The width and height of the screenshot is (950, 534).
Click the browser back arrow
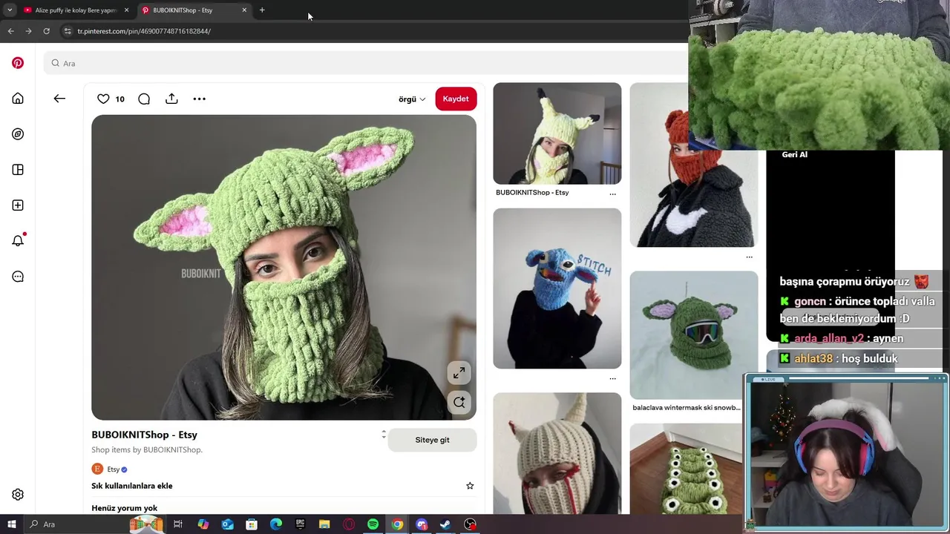[10, 31]
